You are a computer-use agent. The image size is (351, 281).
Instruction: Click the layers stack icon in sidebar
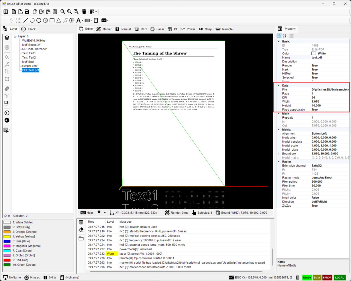(7, 38)
